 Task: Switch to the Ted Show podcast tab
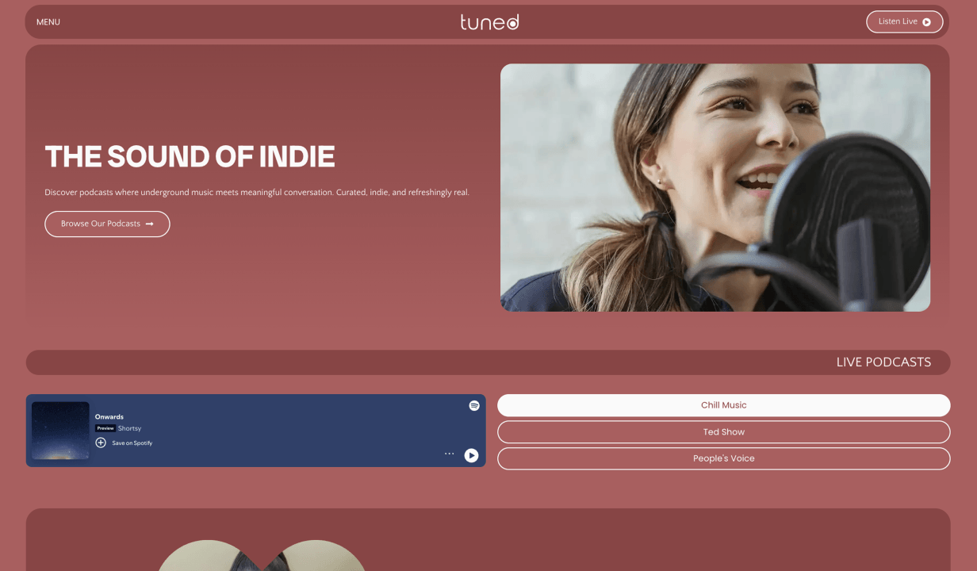pyautogui.click(x=723, y=432)
